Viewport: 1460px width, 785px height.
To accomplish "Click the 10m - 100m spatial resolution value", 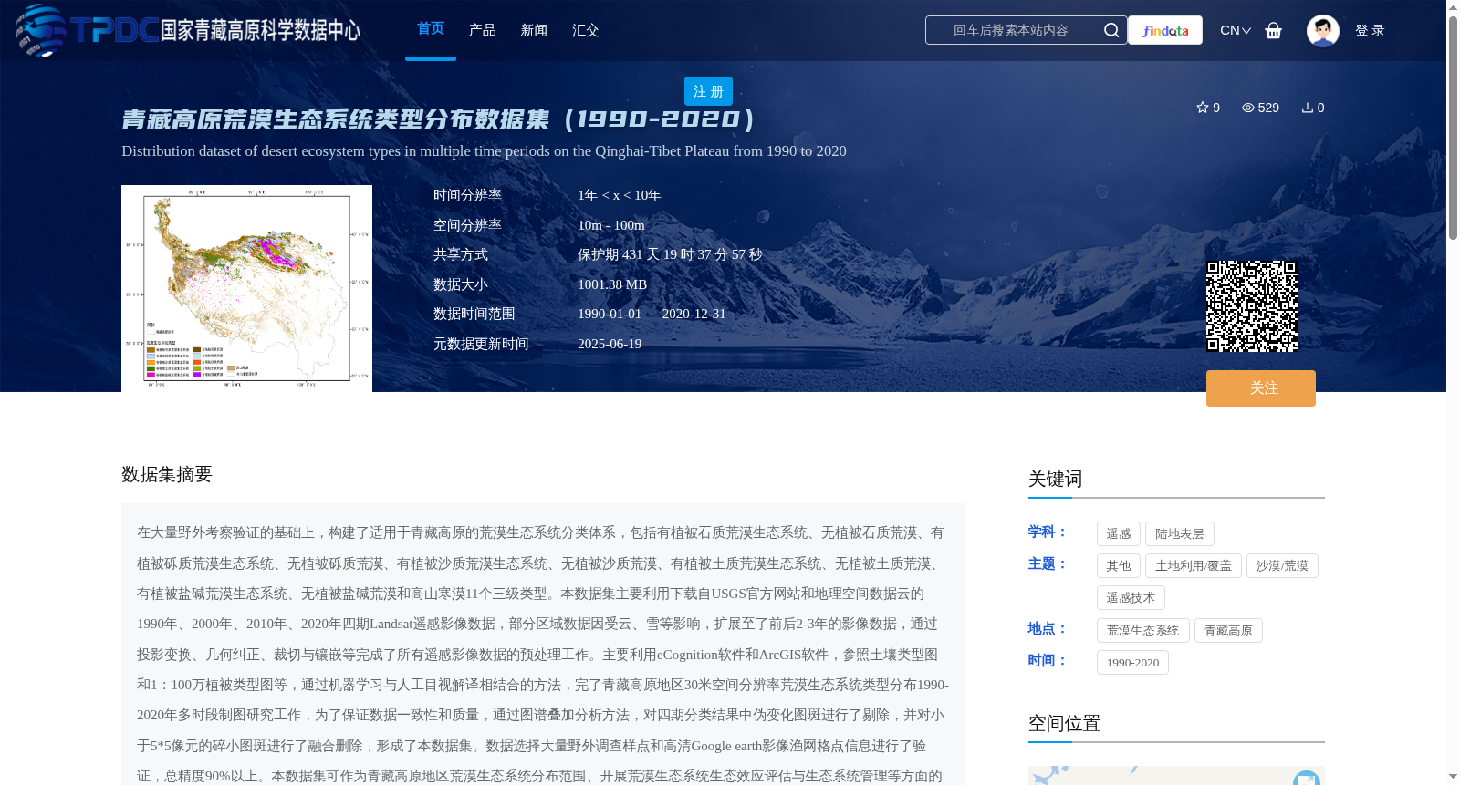I will coord(611,225).
